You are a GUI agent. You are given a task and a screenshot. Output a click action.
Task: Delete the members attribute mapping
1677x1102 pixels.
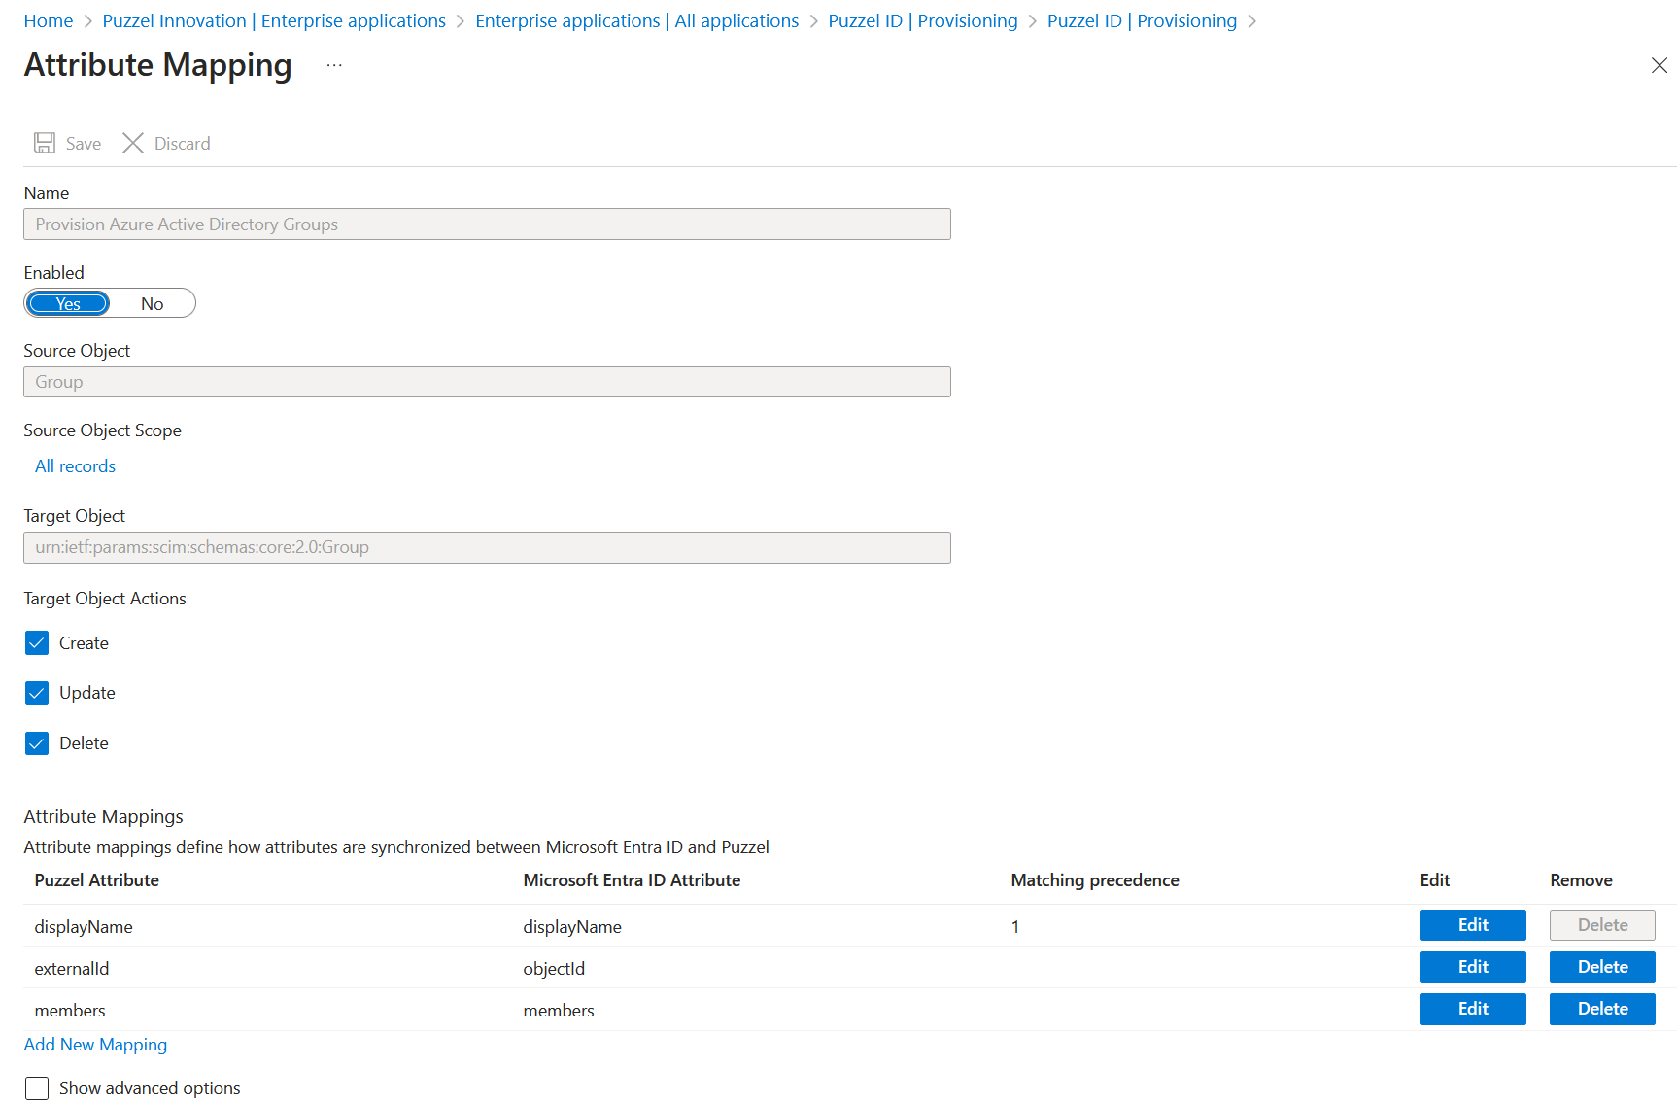point(1601,1009)
